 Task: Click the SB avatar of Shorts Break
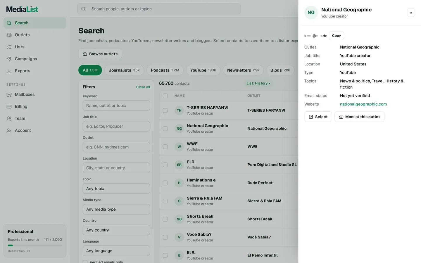[179, 219]
